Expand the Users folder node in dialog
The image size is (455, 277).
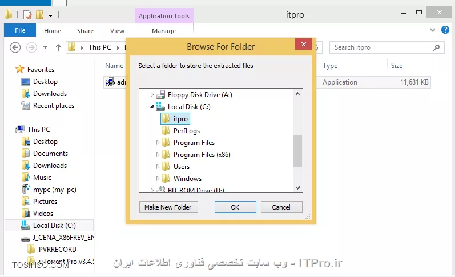click(158, 167)
